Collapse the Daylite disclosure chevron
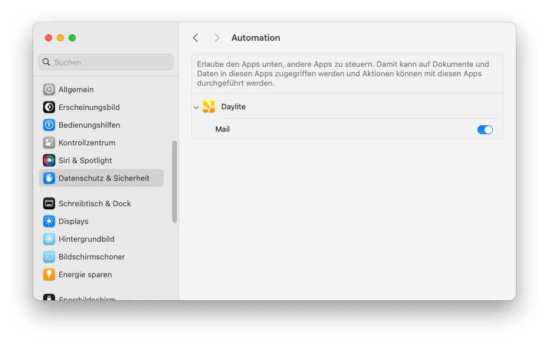 click(x=196, y=108)
